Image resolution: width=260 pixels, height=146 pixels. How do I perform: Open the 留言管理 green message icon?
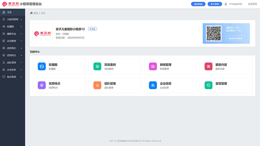point(208,85)
